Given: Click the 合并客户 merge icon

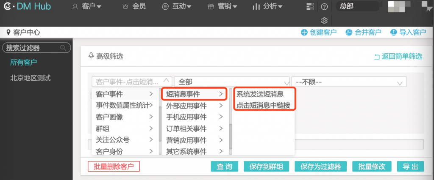Looking at the screenshot, I should (349, 32).
